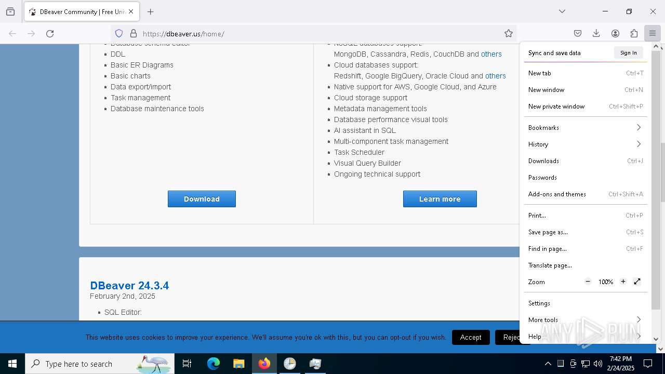The width and height of the screenshot is (665, 374).
Task: Open the Firefox application menu hamburger icon
Action: [x=652, y=33]
